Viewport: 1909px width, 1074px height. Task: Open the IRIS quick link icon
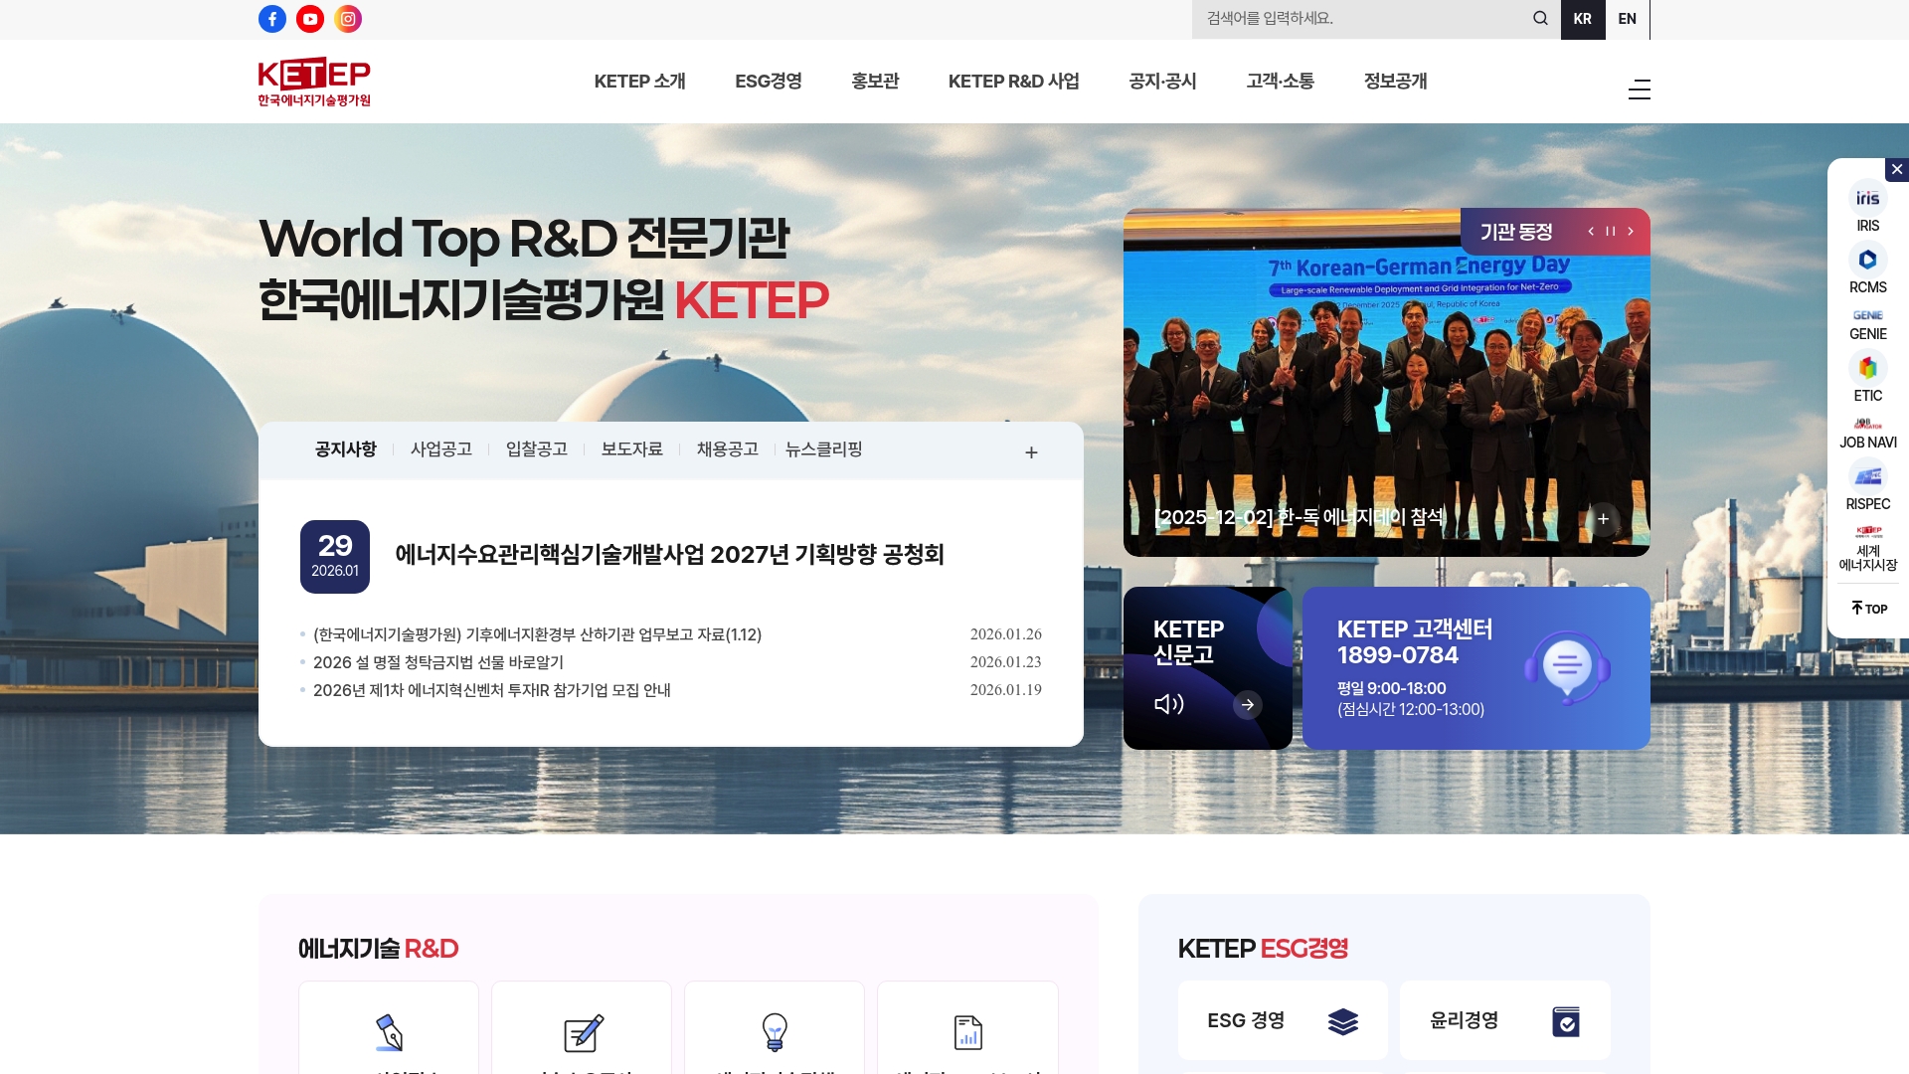tap(1868, 198)
